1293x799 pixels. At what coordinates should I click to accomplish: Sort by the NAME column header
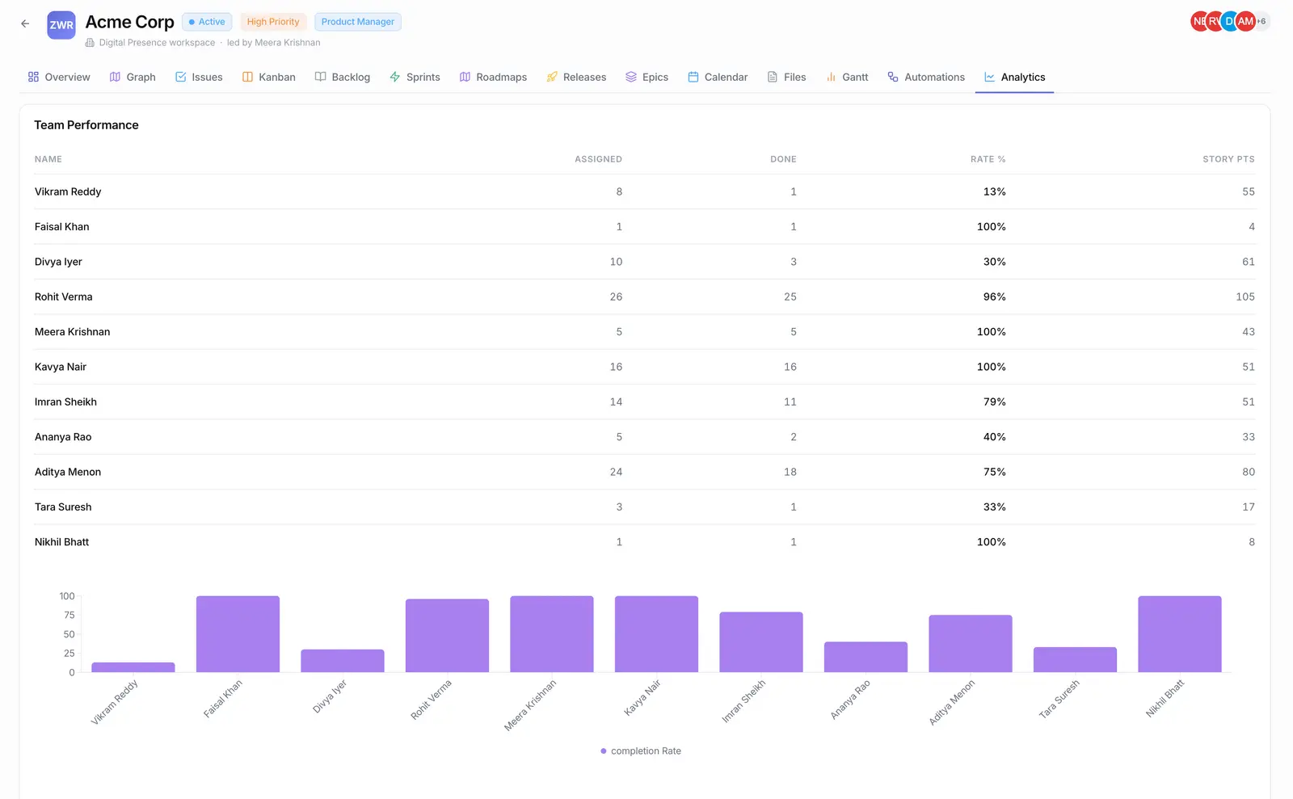[x=48, y=159]
